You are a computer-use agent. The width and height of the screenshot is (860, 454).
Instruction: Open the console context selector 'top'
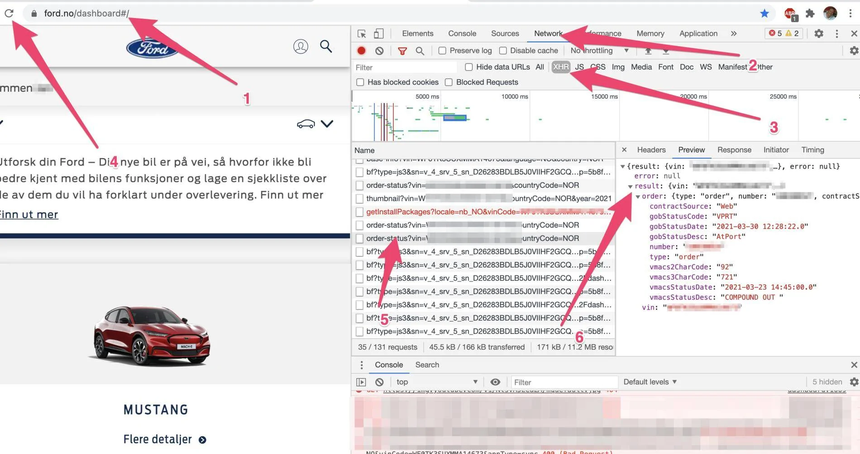pos(437,382)
